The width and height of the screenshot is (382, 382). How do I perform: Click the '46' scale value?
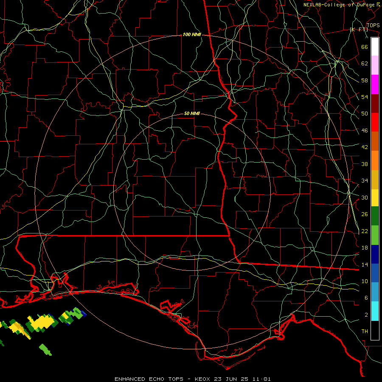coord(365,131)
